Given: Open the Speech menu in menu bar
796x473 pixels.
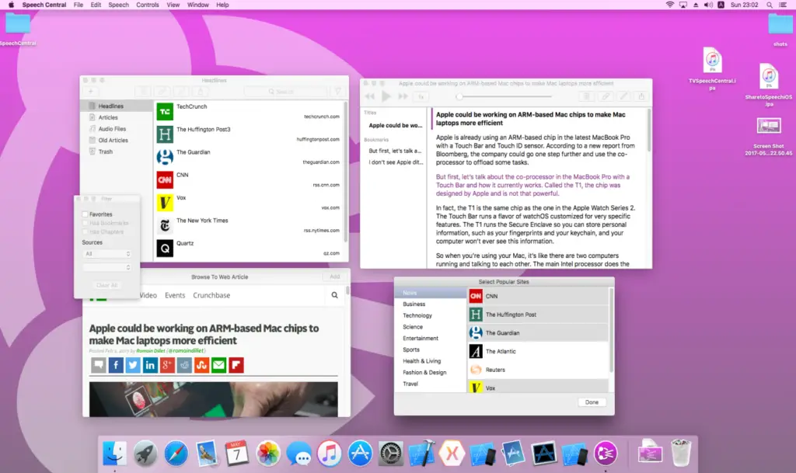Looking at the screenshot, I should [118, 5].
